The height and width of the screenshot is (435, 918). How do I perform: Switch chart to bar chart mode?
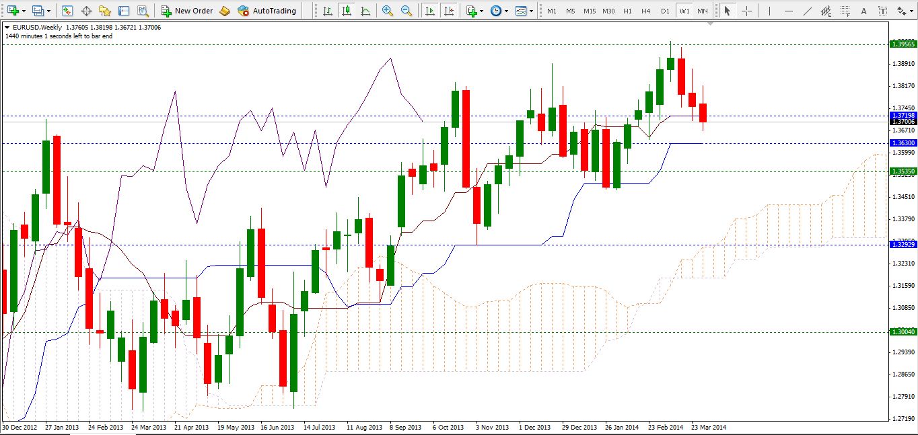[327, 11]
